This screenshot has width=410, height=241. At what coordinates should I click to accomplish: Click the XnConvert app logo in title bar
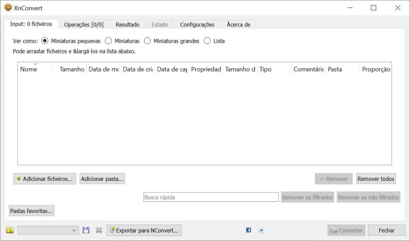coord(8,8)
